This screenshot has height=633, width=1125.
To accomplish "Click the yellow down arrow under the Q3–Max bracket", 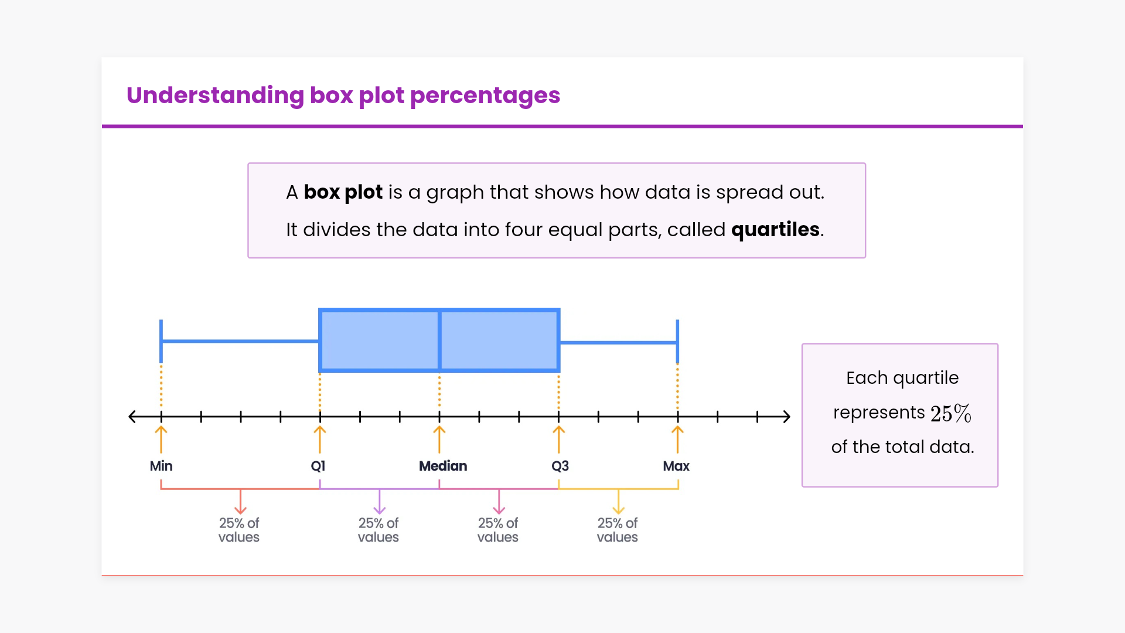I will (619, 502).
